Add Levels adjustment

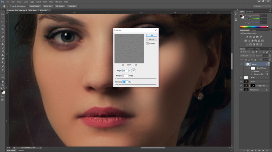click(x=251, y=37)
